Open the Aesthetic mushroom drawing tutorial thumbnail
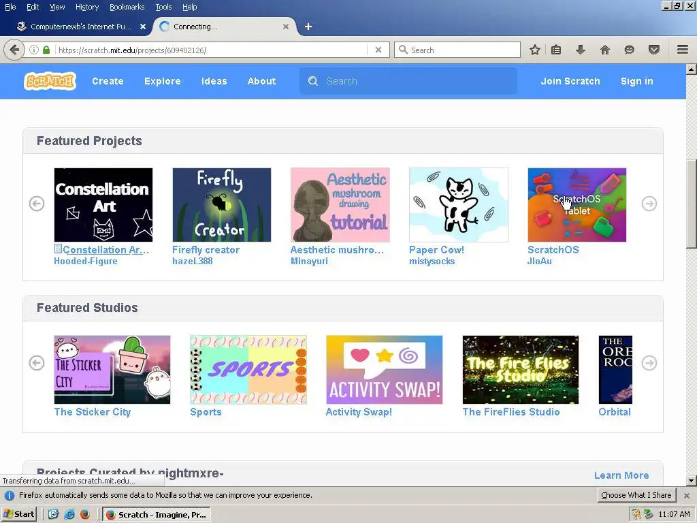The height and width of the screenshot is (523, 697). coord(340,205)
